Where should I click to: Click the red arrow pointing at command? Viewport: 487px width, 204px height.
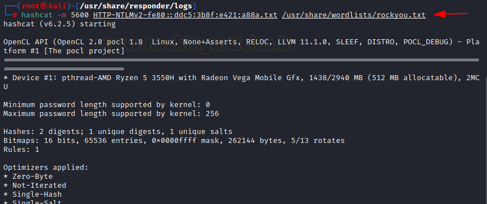(450, 14)
